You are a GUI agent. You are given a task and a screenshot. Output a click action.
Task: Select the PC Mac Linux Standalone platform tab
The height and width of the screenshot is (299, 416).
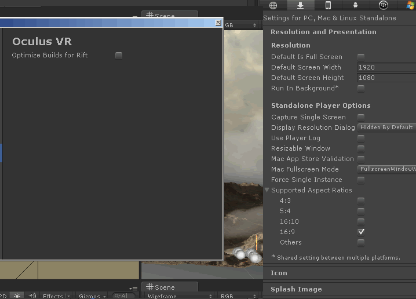300,5
